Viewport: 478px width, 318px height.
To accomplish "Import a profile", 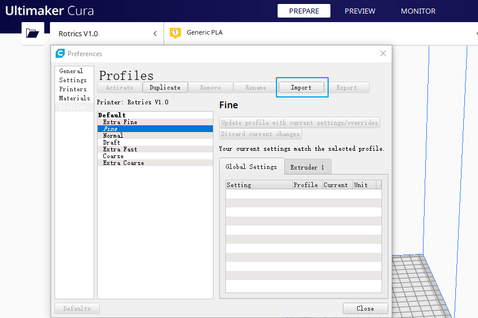I will (301, 88).
